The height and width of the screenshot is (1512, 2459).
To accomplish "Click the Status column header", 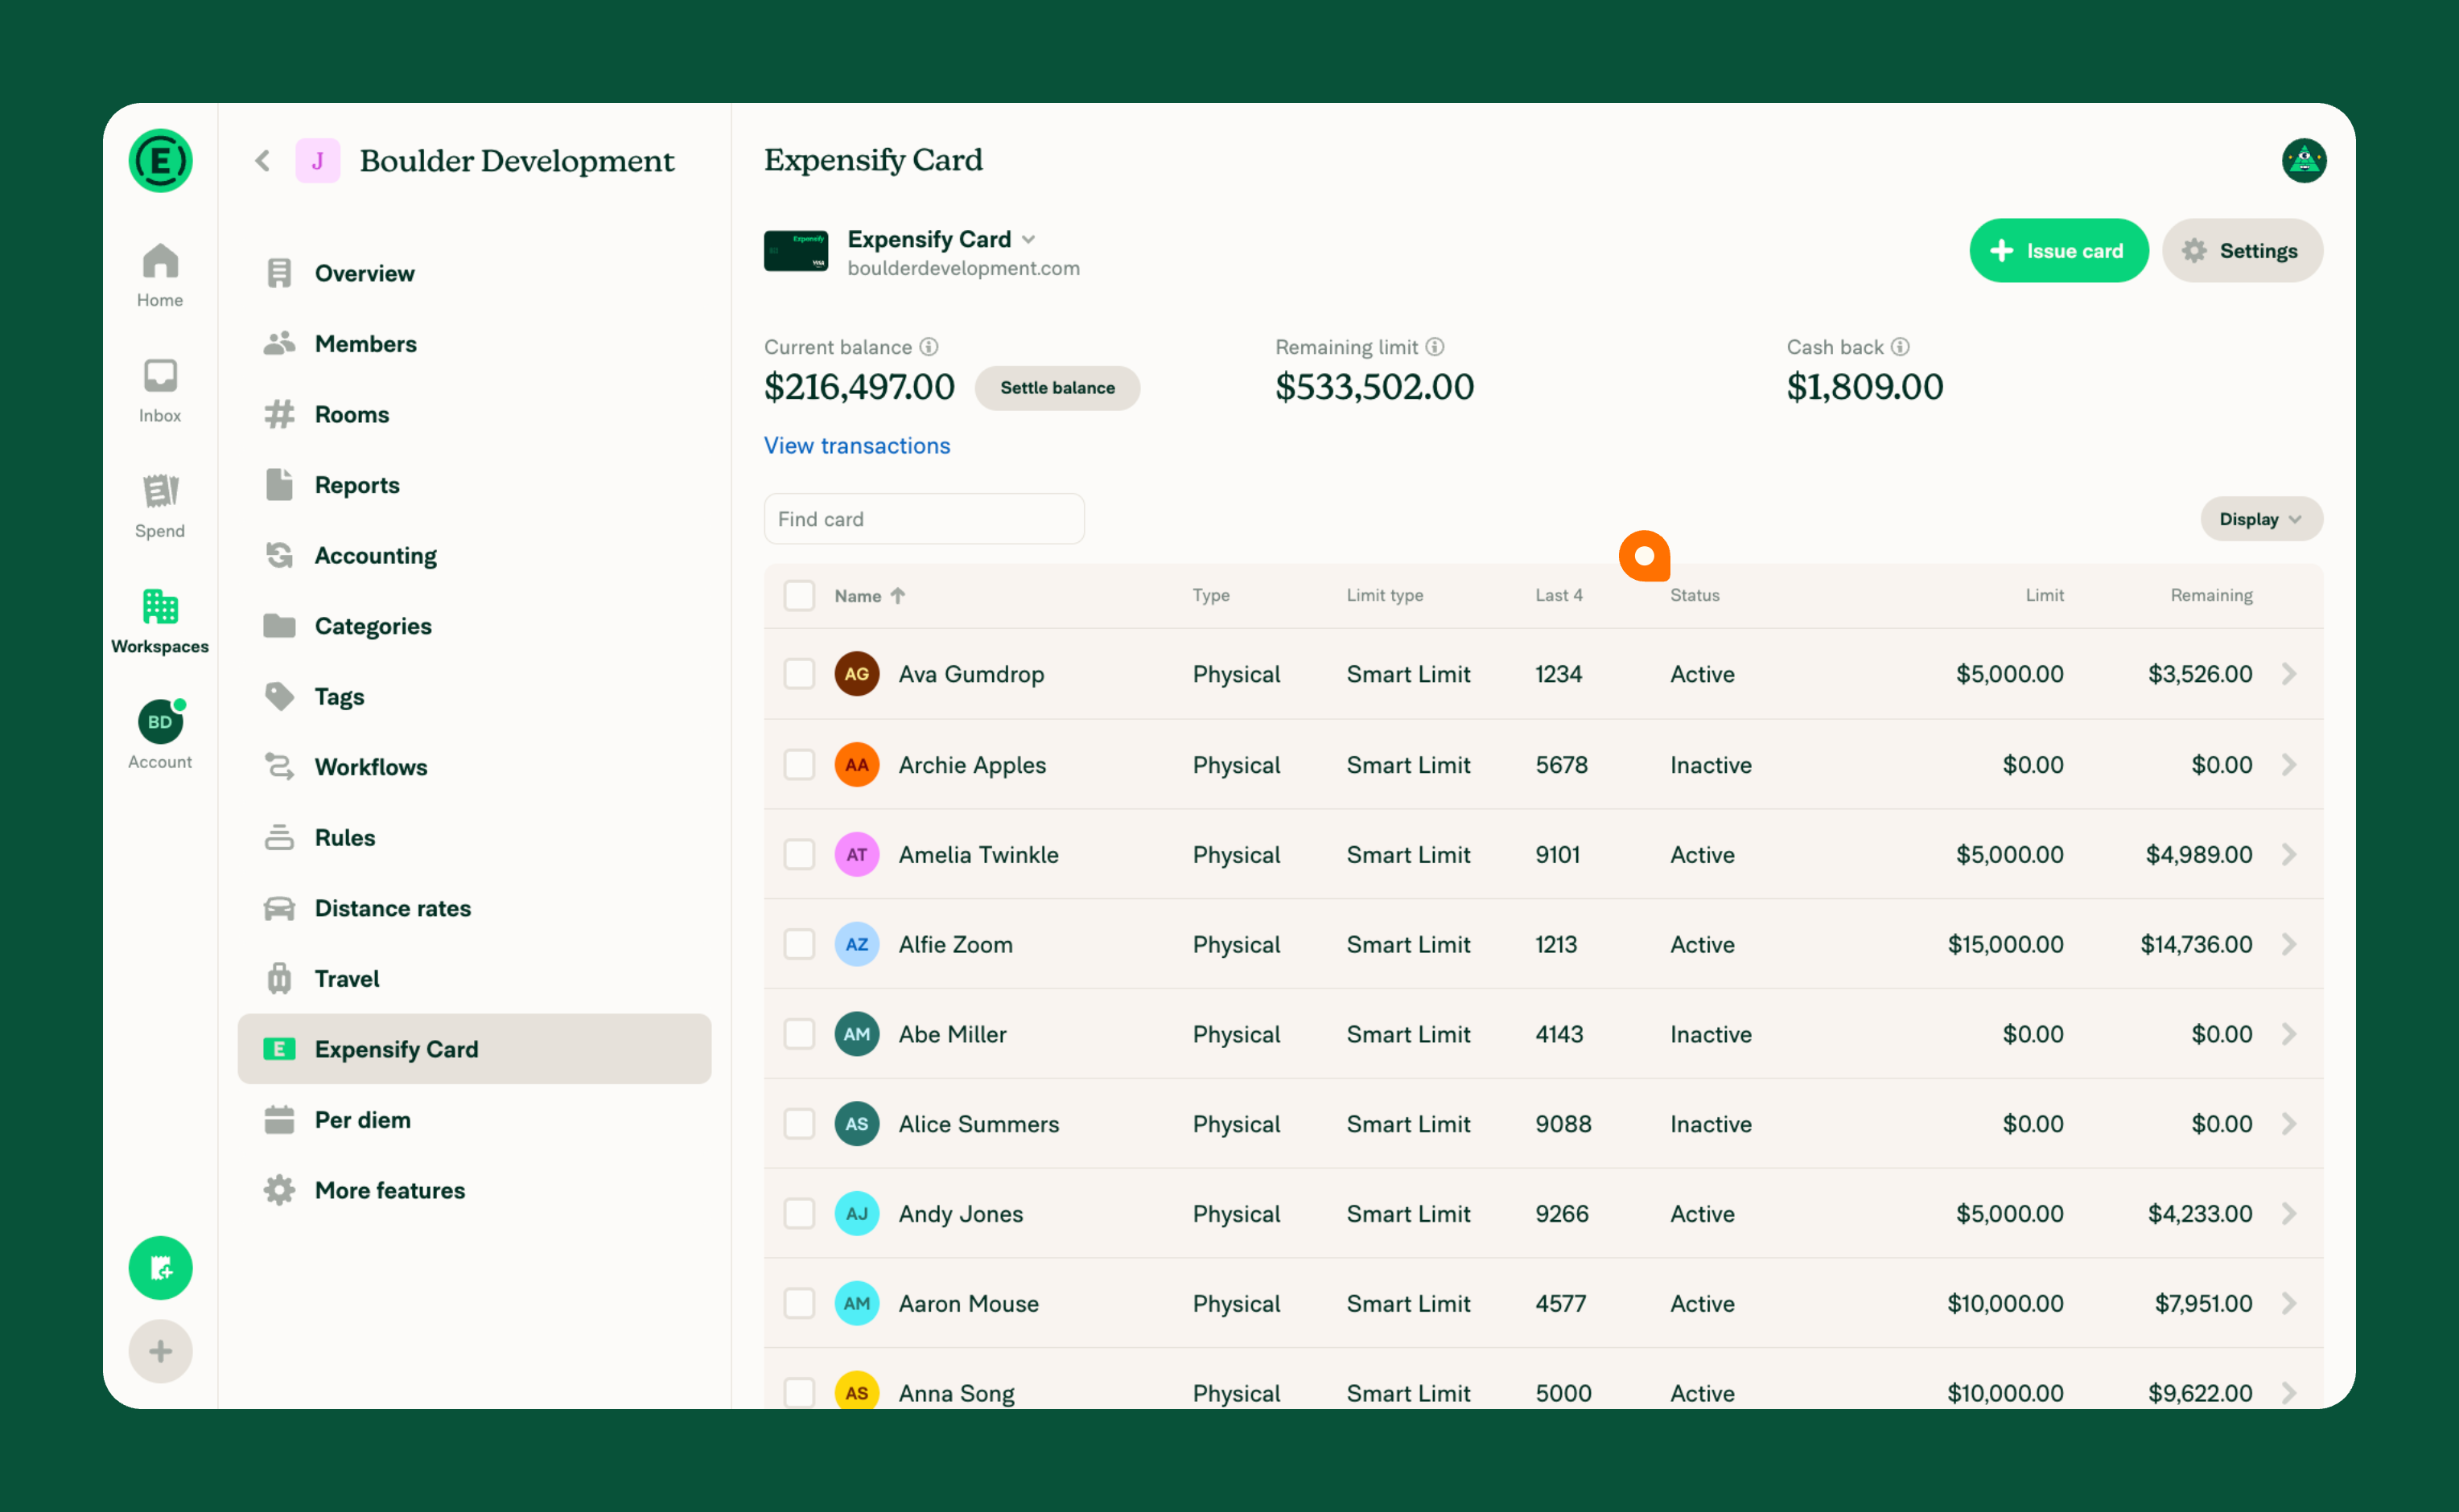I will click(1695, 596).
